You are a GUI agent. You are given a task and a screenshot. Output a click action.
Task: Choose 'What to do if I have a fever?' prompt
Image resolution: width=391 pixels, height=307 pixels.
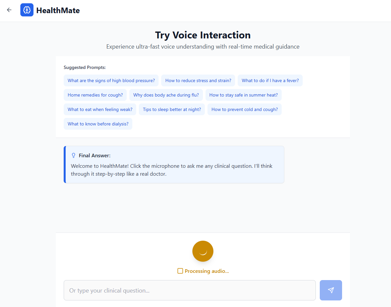270,80
